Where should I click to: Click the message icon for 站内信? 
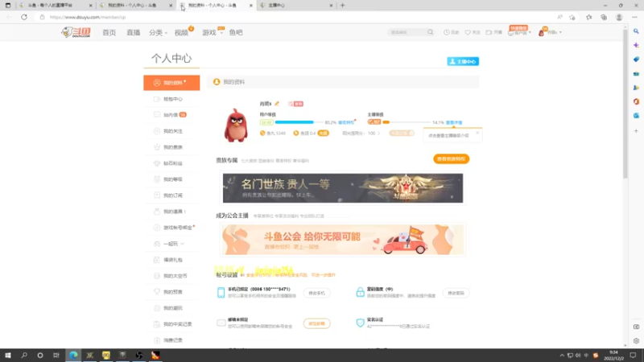click(157, 115)
